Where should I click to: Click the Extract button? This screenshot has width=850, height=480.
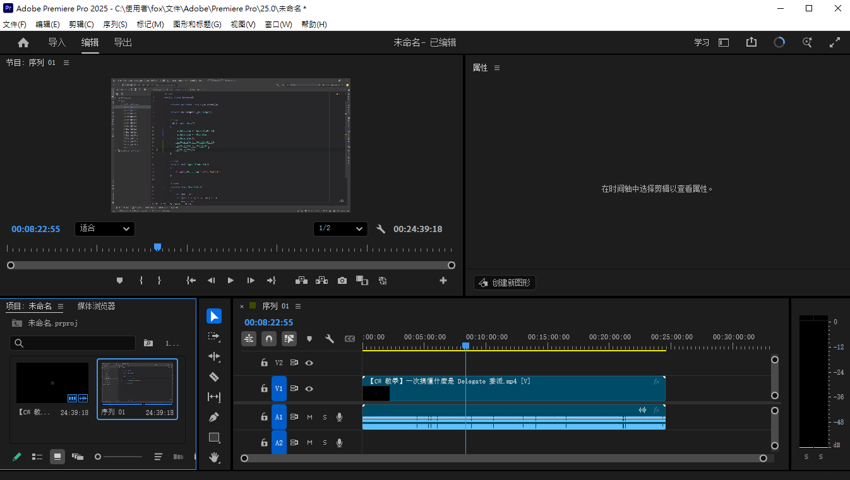(x=321, y=281)
